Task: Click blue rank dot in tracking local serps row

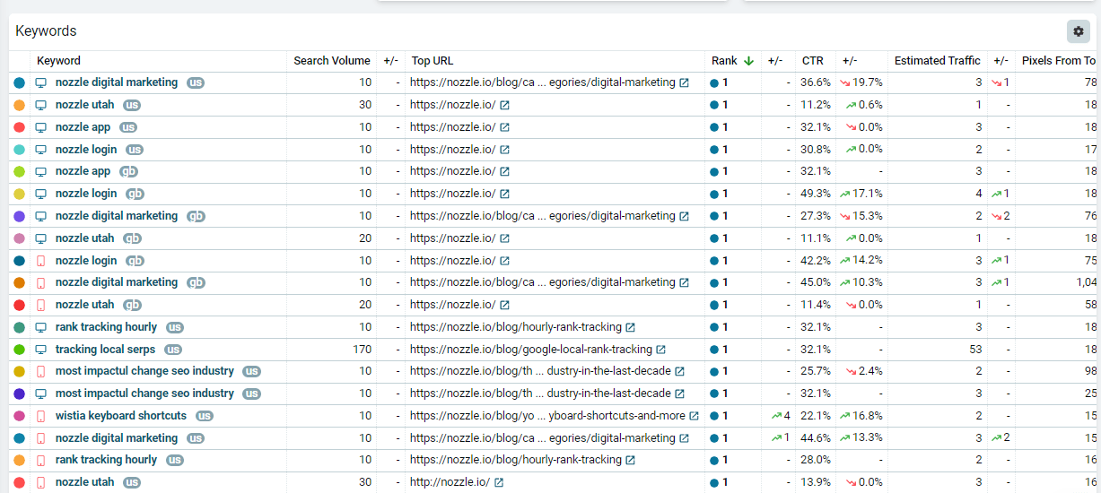Action: click(x=714, y=350)
